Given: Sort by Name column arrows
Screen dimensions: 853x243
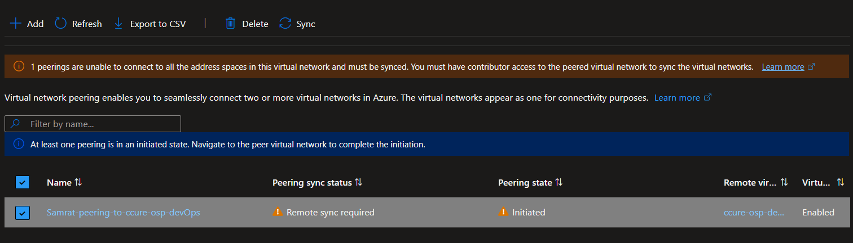Looking at the screenshot, I should click(78, 182).
